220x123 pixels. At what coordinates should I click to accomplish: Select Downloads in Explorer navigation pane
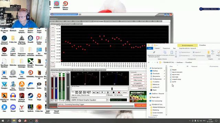coord(156,73)
